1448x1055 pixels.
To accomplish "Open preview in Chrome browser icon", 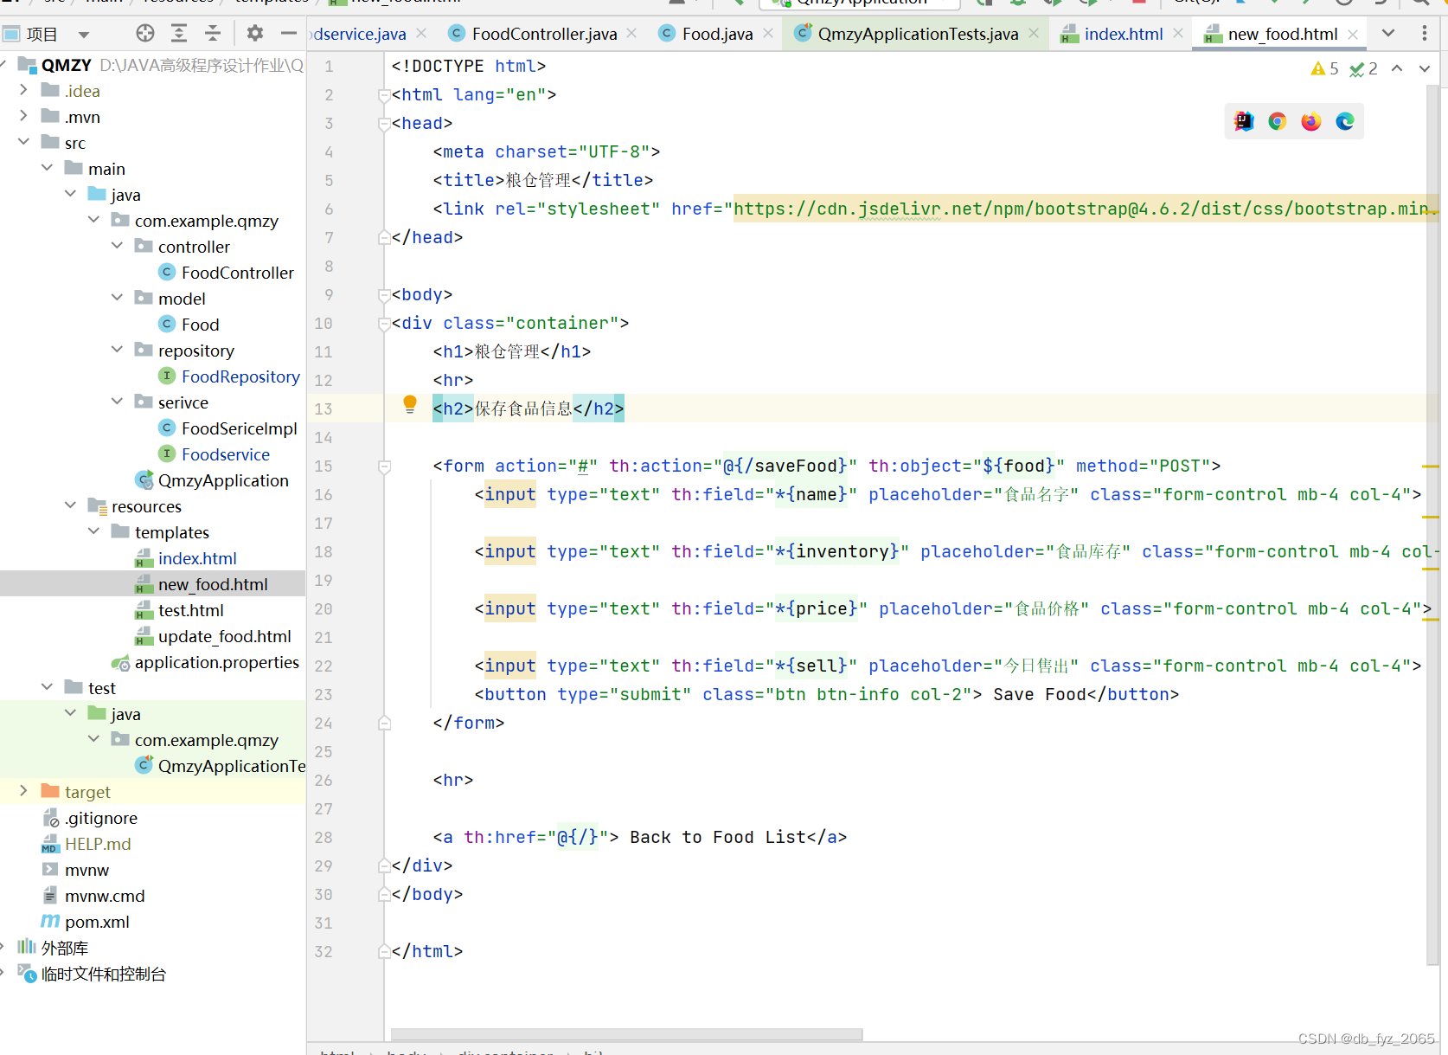I will (1278, 122).
